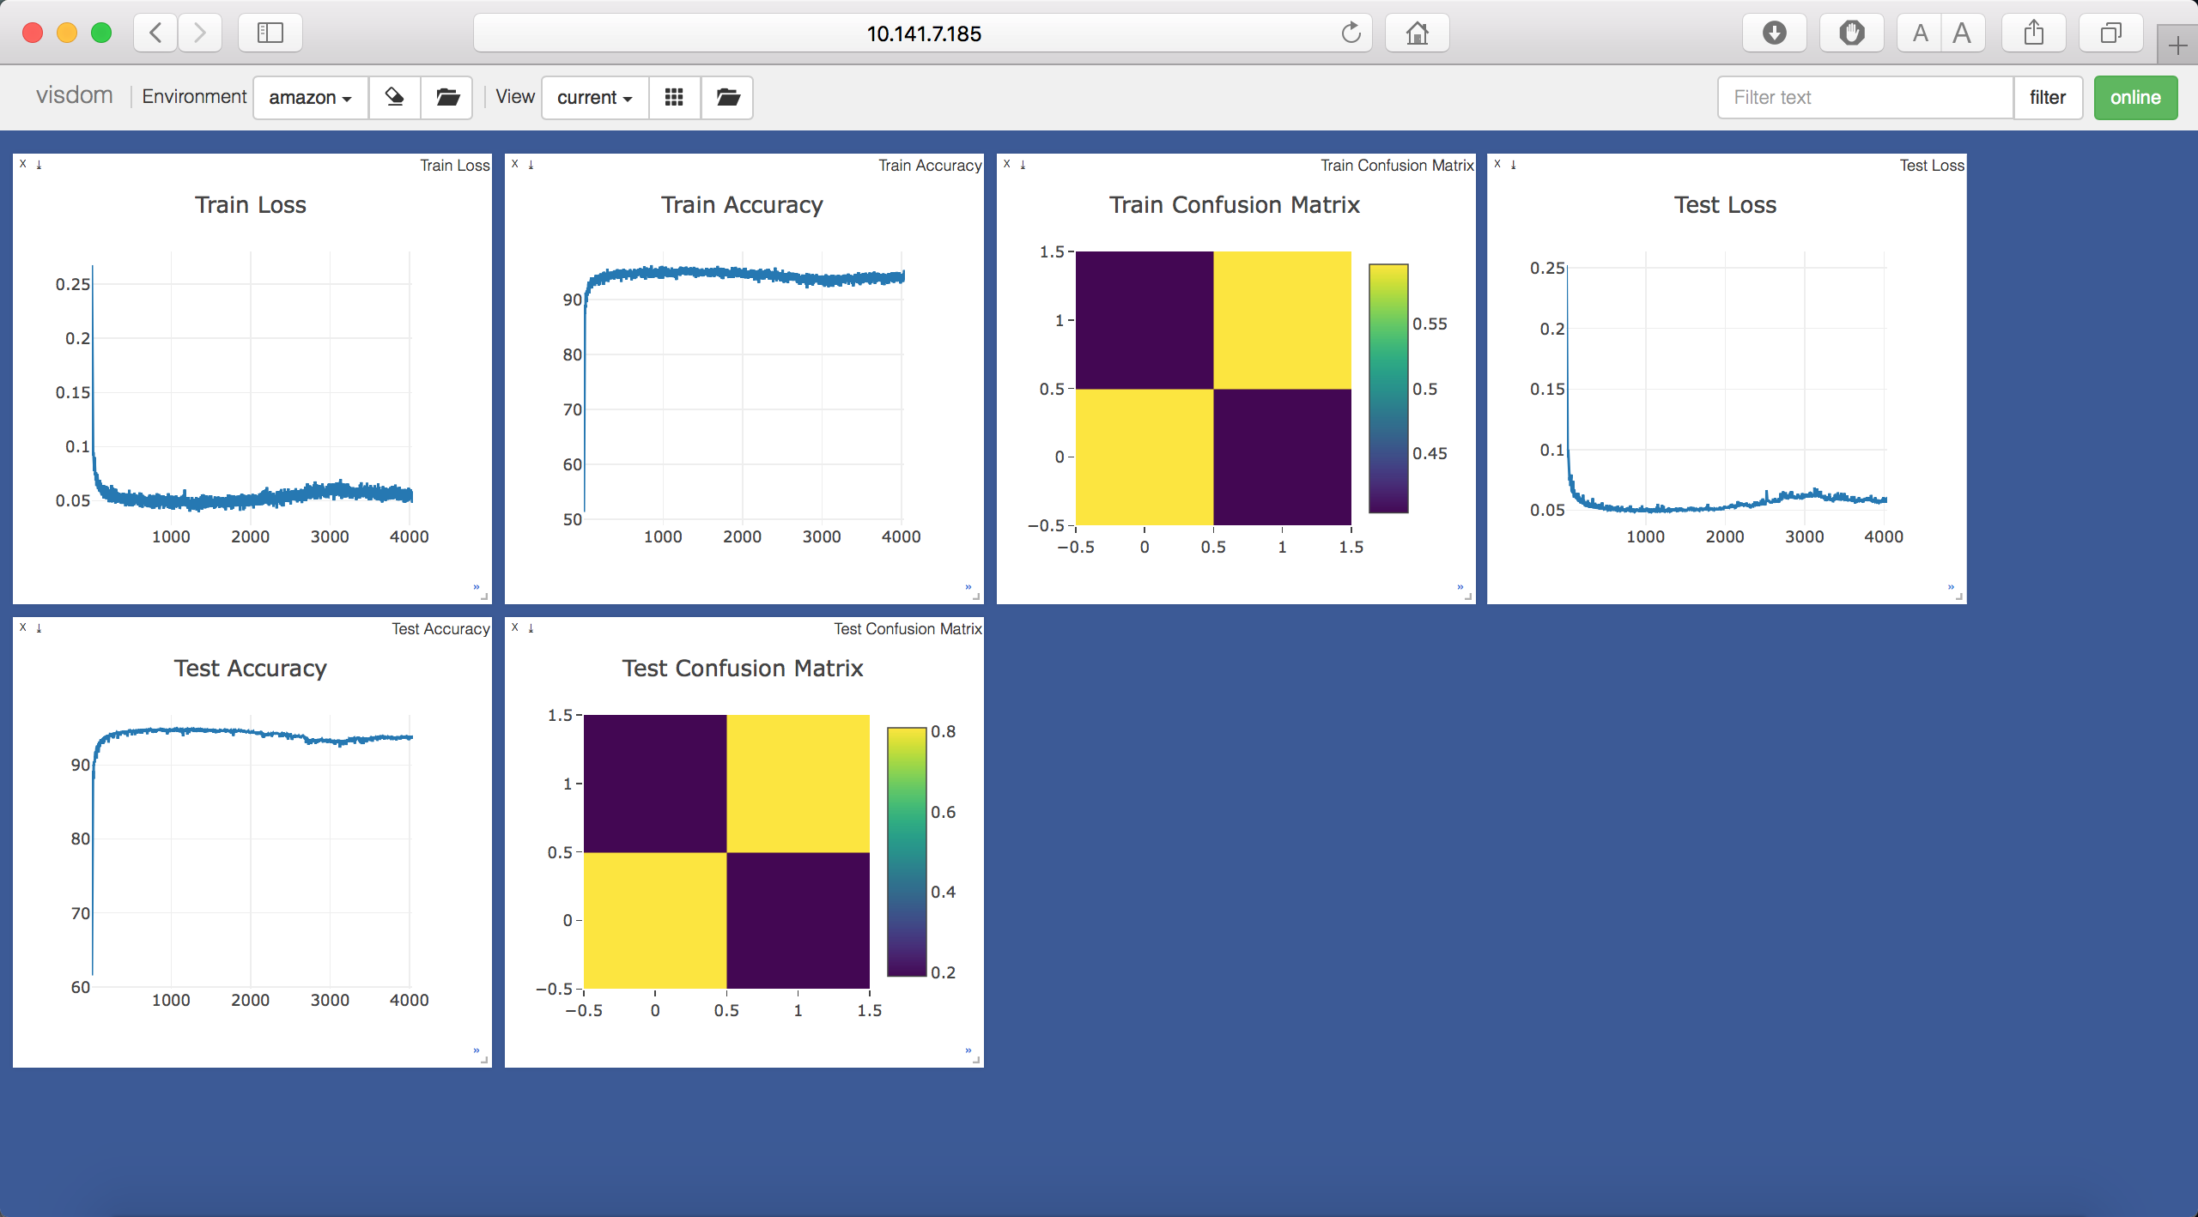
Task: Click the visdom logo link
Action: coord(74,95)
